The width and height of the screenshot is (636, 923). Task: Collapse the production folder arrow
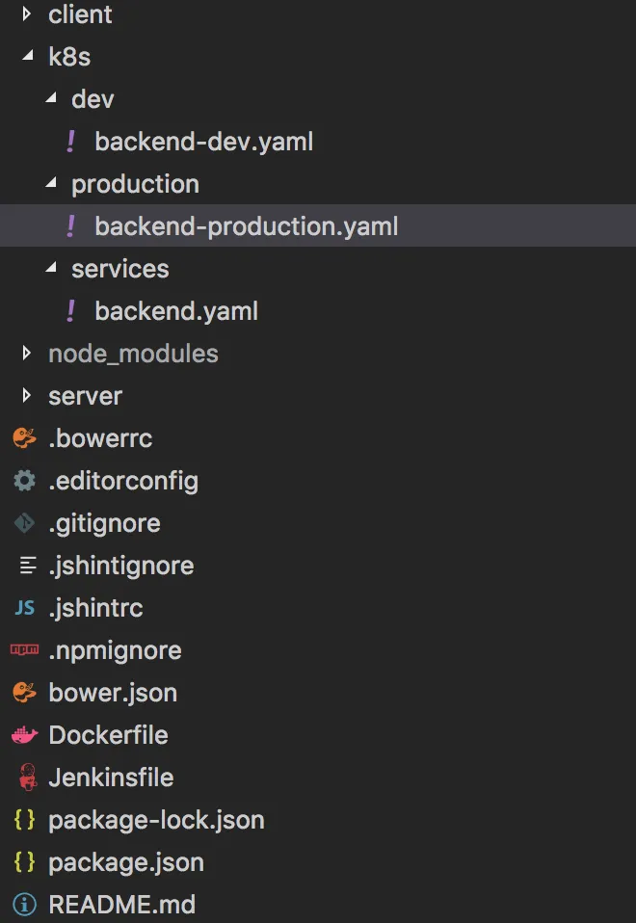[x=50, y=184]
